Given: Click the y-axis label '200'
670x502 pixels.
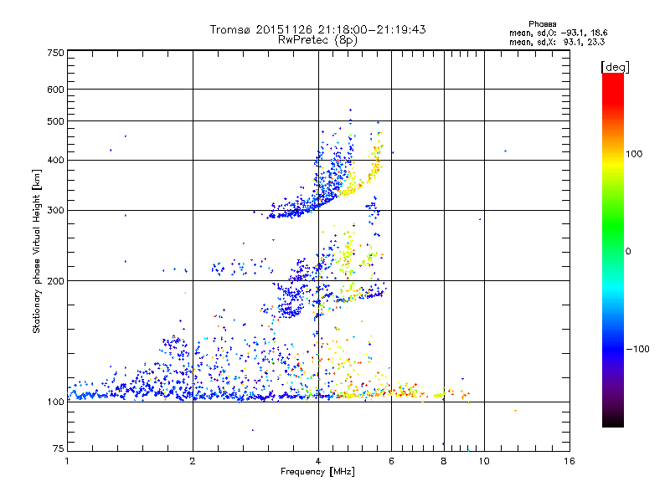Looking at the screenshot, I should tap(56, 281).
